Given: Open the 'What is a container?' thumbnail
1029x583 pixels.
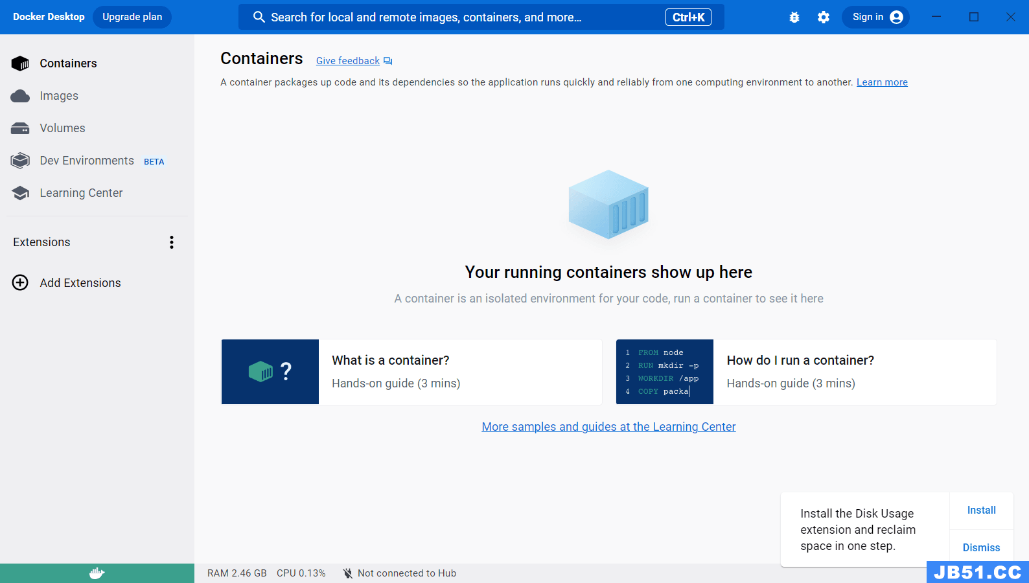Looking at the screenshot, I should pos(270,372).
